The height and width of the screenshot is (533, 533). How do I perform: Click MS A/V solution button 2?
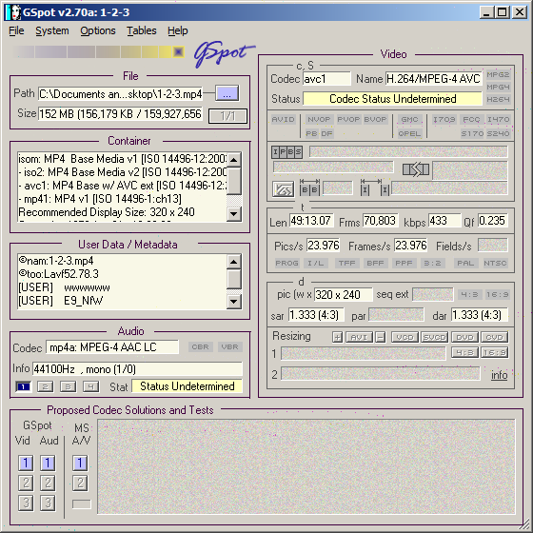pyautogui.click(x=80, y=484)
